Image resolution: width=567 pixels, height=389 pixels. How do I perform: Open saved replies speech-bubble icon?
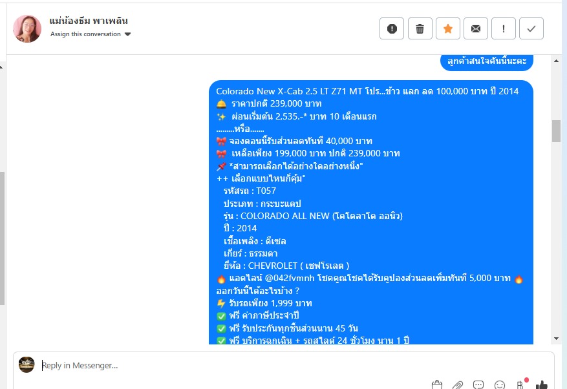coord(478,385)
